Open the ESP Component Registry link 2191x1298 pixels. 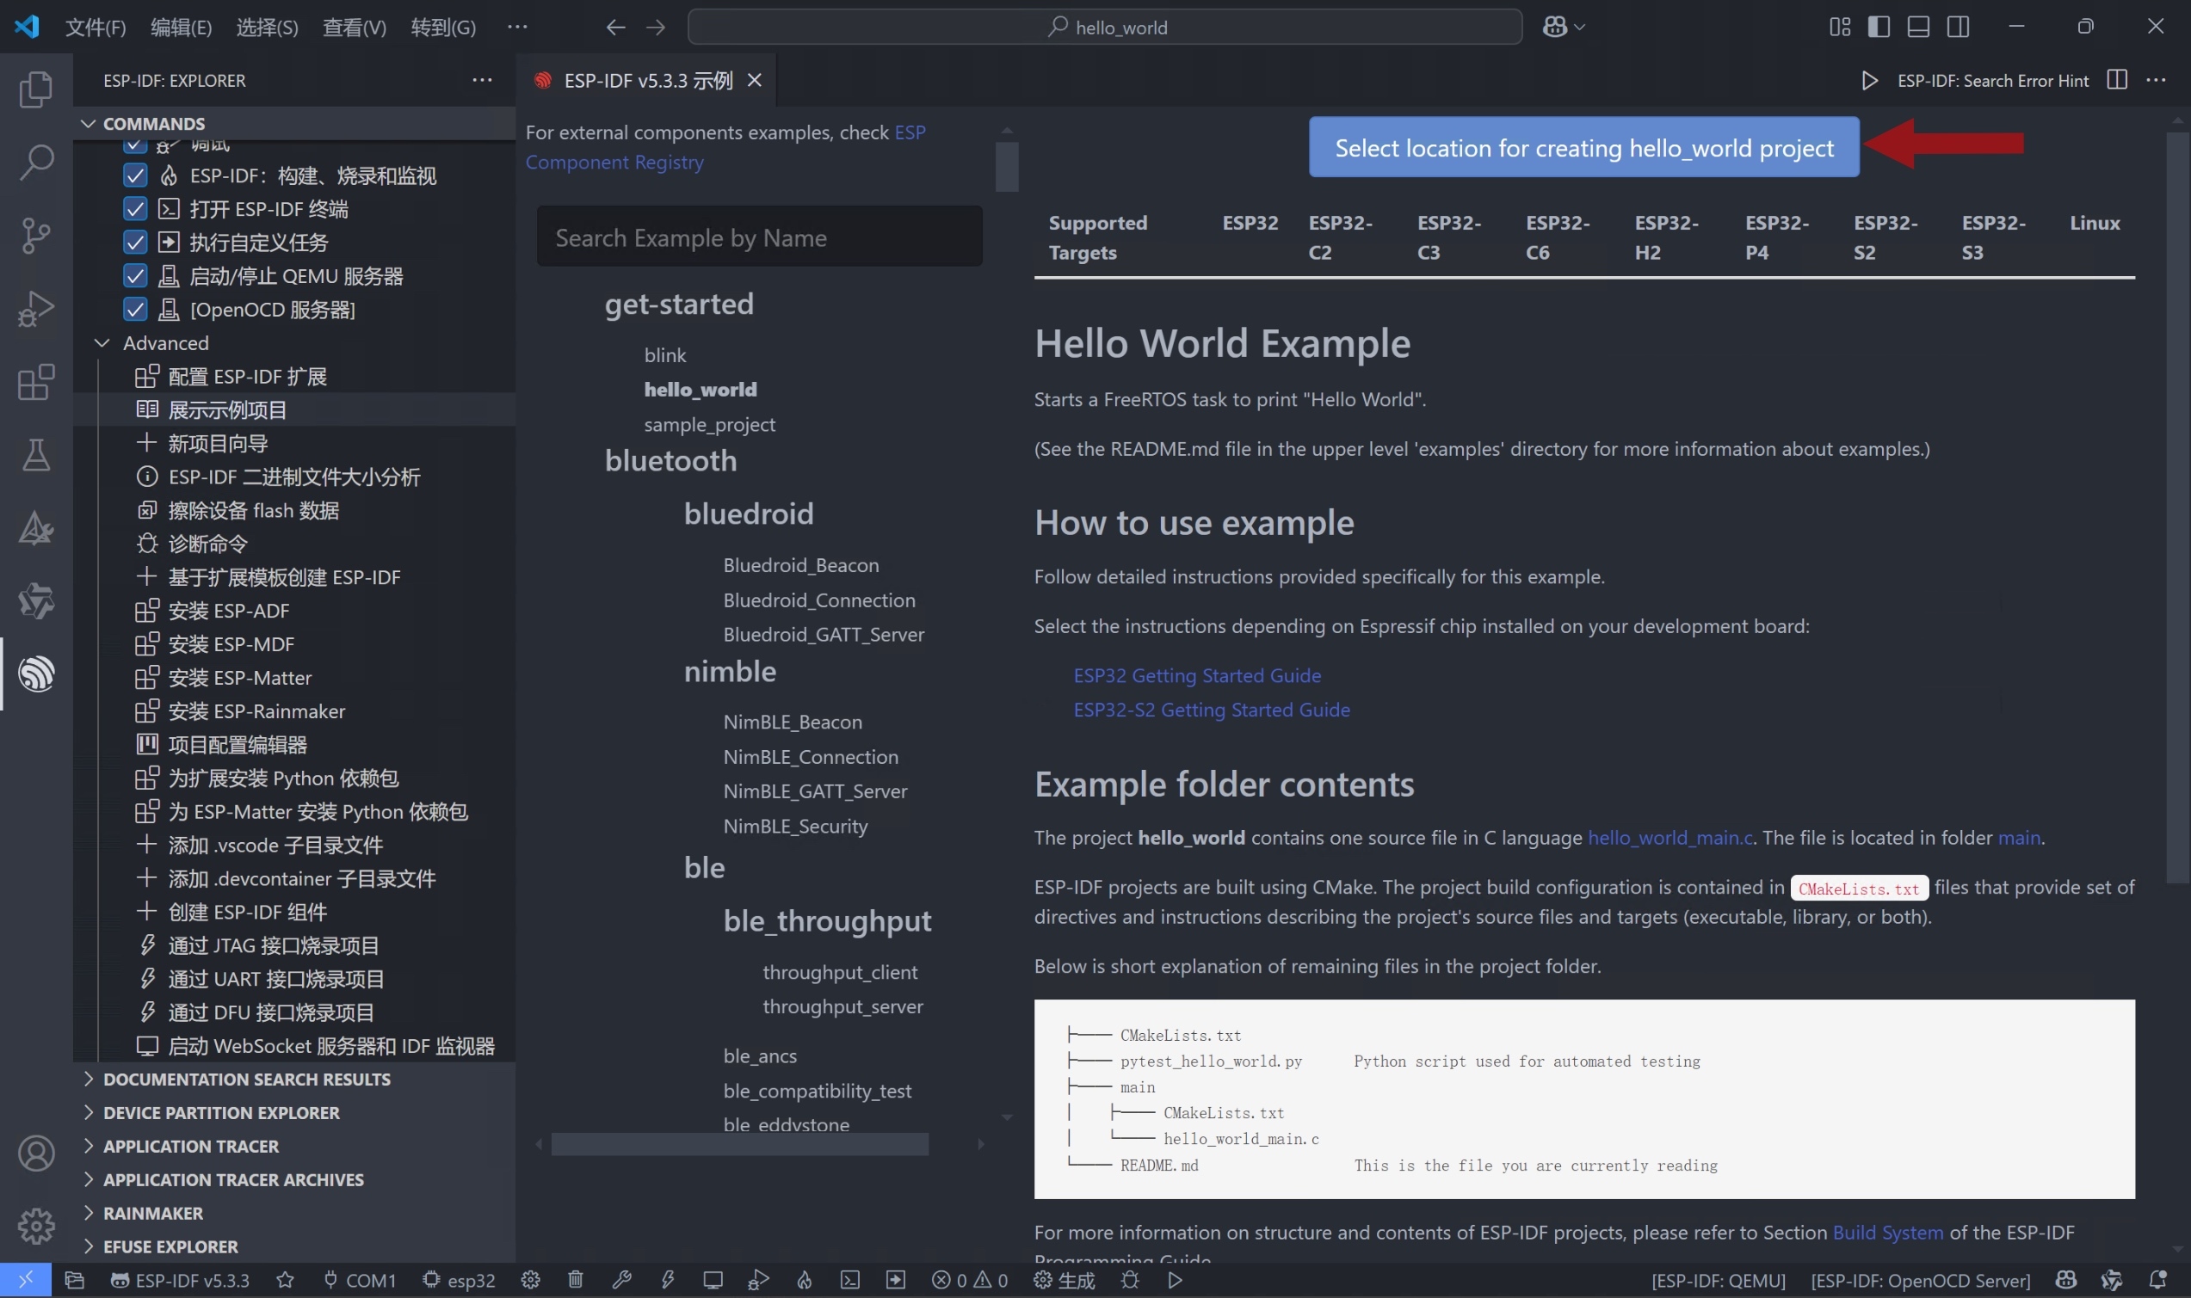725,147
